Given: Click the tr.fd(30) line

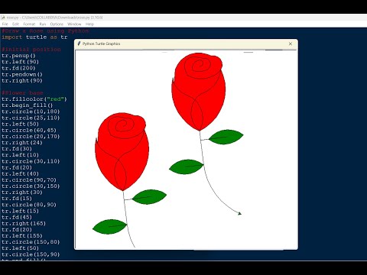Looking at the screenshot, I should coord(17,149).
